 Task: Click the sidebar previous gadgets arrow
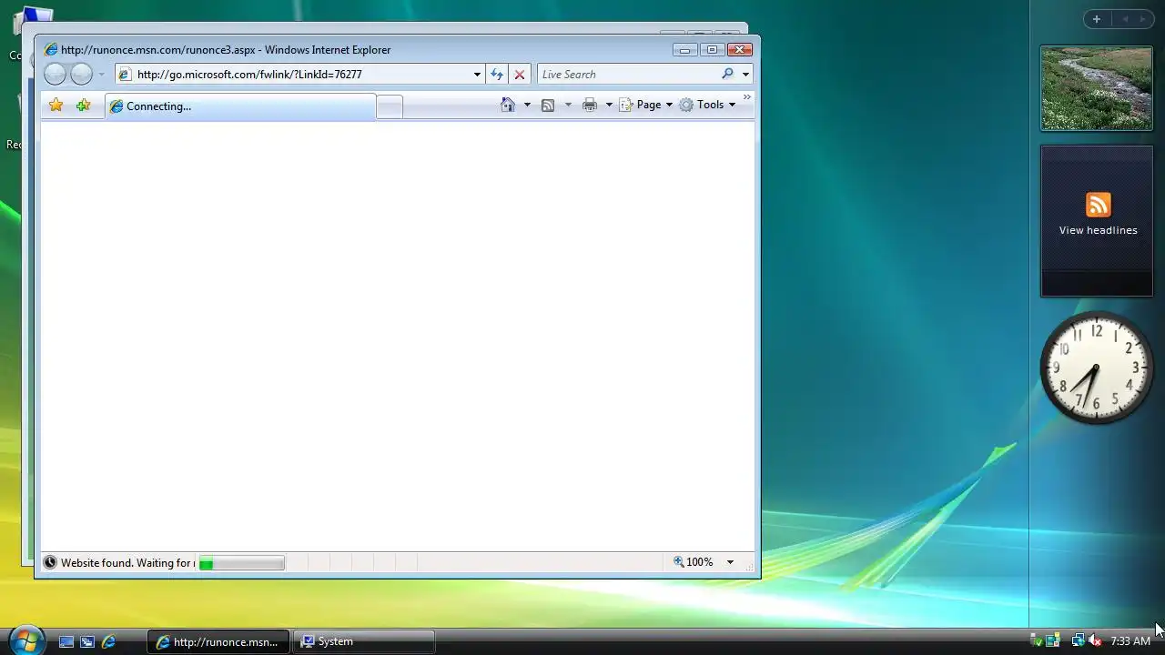[1125, 19]
